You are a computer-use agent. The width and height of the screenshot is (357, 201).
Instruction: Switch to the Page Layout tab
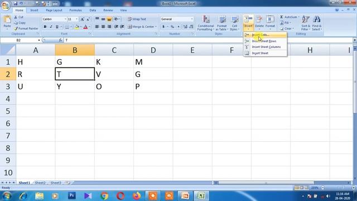coord(54,10)
